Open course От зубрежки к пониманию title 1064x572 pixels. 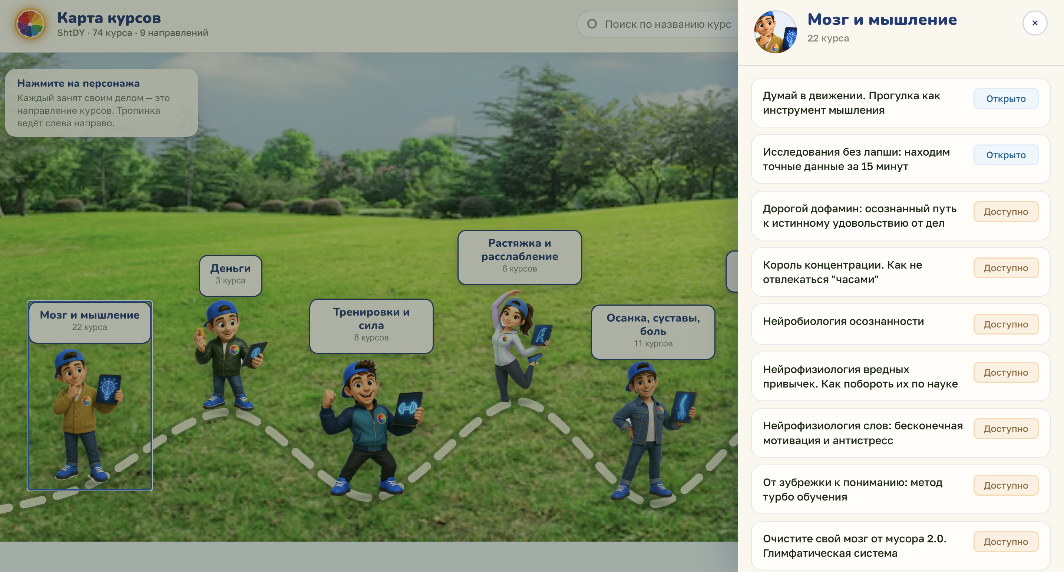tap(853, 489)
